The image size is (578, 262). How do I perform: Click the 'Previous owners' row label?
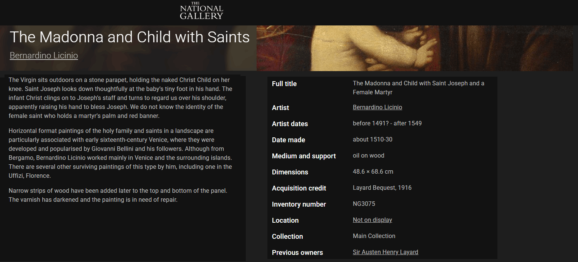[x=297, y=253]
